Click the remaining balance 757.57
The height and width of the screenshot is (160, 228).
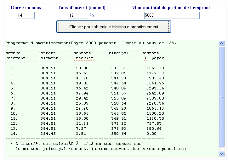click(154, 123)
